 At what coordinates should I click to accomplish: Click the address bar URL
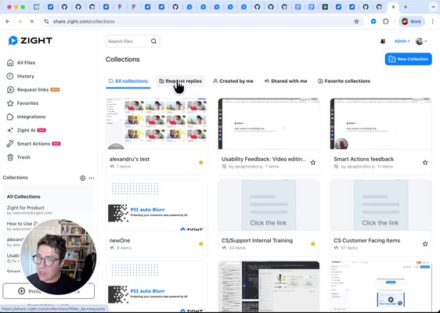84,21
